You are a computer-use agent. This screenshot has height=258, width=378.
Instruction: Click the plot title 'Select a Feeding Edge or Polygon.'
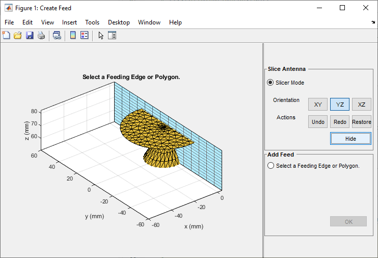coord(131,77)
